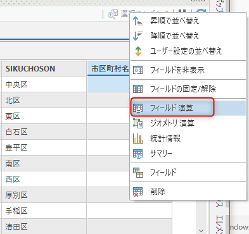249x234 pixels.
Task: Click the table scroll down arrow
Action: [x=201, y=231]
